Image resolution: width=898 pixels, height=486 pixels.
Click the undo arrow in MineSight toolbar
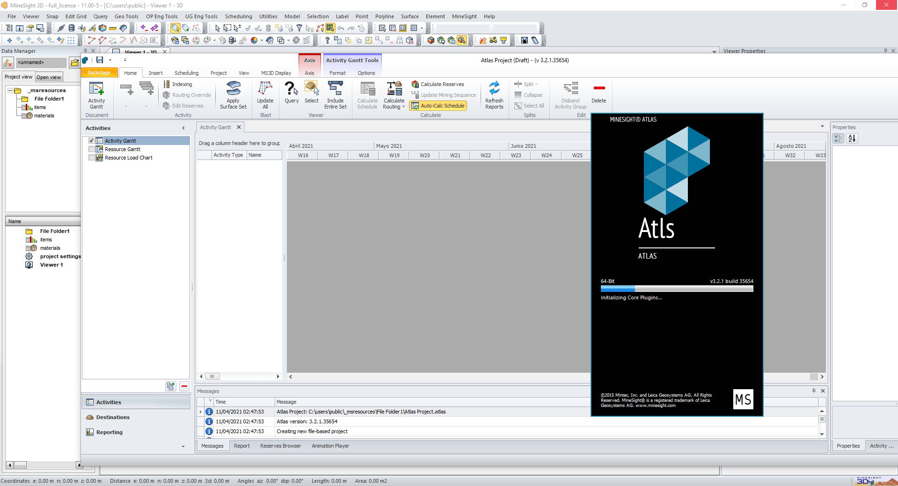[341, 28]
